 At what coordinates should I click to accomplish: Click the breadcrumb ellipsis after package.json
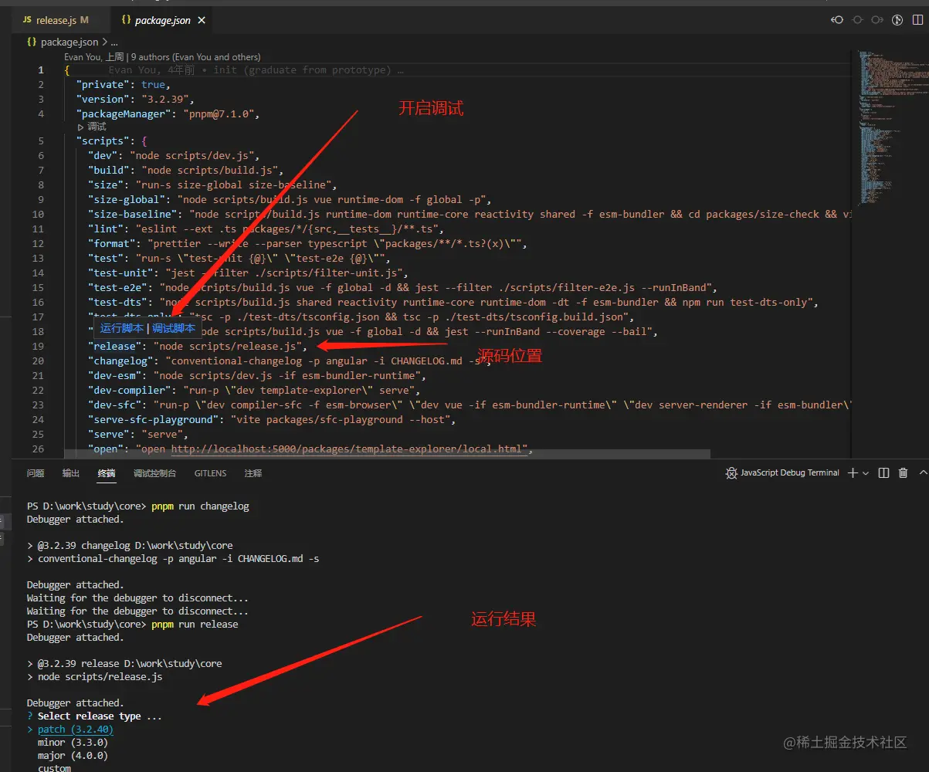tap(114, 42)
